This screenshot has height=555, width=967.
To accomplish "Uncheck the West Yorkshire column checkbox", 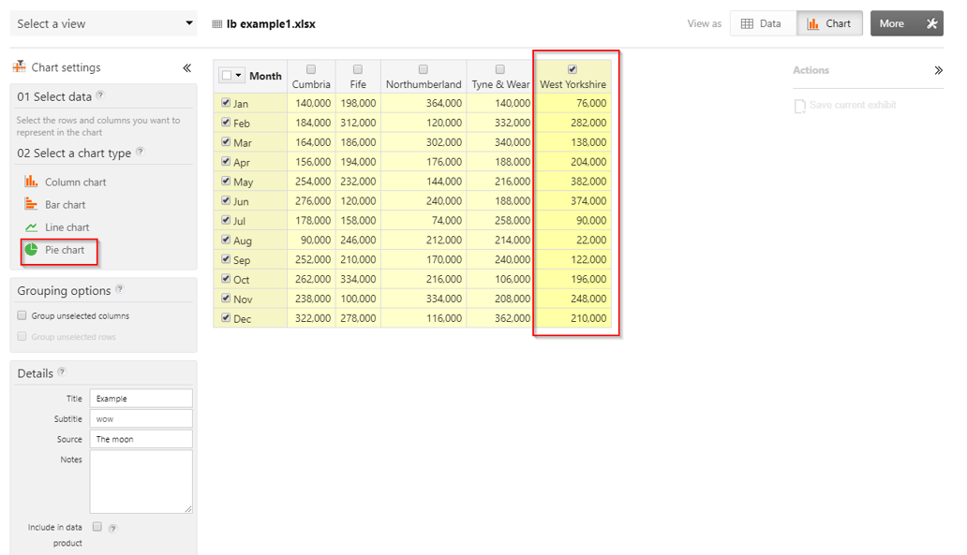I will pyautogui.click(x=573, y=69).
